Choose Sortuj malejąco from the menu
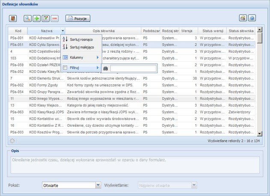The width and height of the screenshot is (270, 196). click(82, 47)
